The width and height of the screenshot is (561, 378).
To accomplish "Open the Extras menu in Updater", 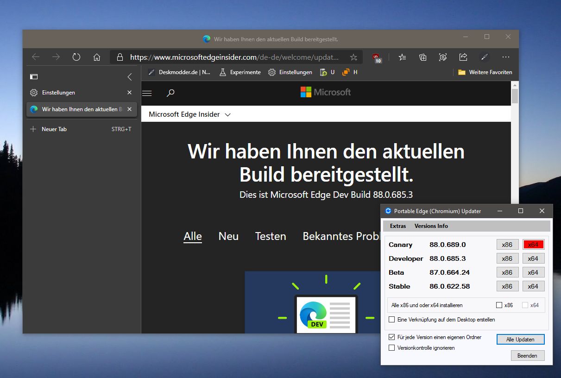I will [x=398, y=226].
